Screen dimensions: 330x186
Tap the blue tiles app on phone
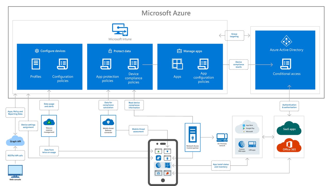click(x=168, y=165)
